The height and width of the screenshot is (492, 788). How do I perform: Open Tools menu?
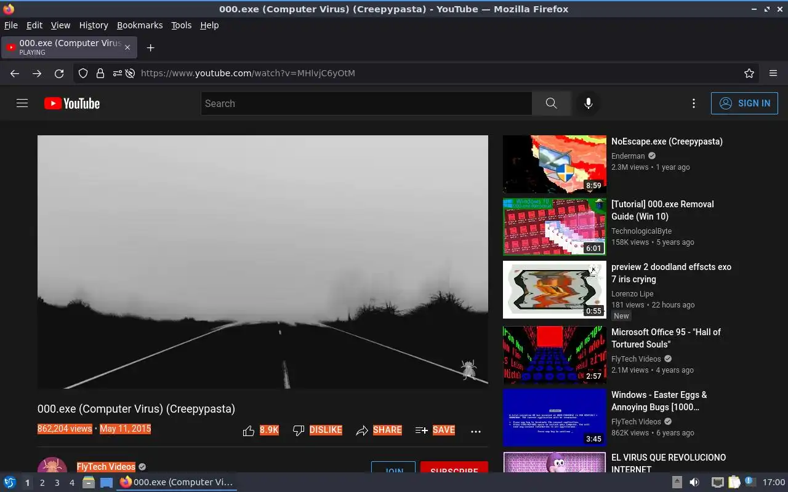coord(182,25)
